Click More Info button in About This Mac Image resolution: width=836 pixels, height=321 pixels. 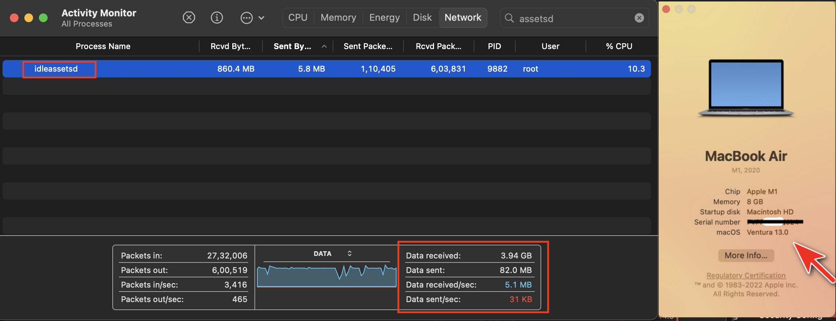click(x=746, y=255)
